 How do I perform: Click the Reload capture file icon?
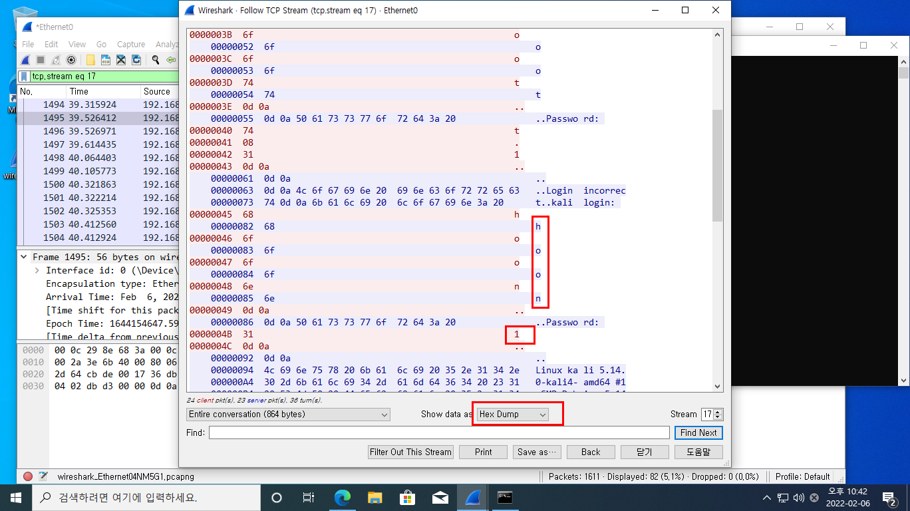coord(136,60)
